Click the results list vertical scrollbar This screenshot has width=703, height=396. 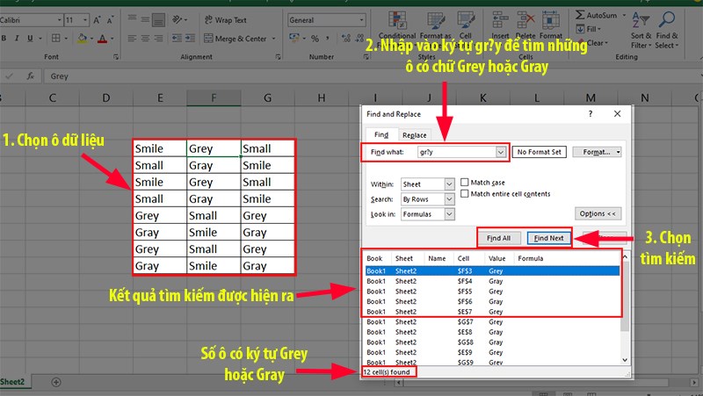click(625, 307)
